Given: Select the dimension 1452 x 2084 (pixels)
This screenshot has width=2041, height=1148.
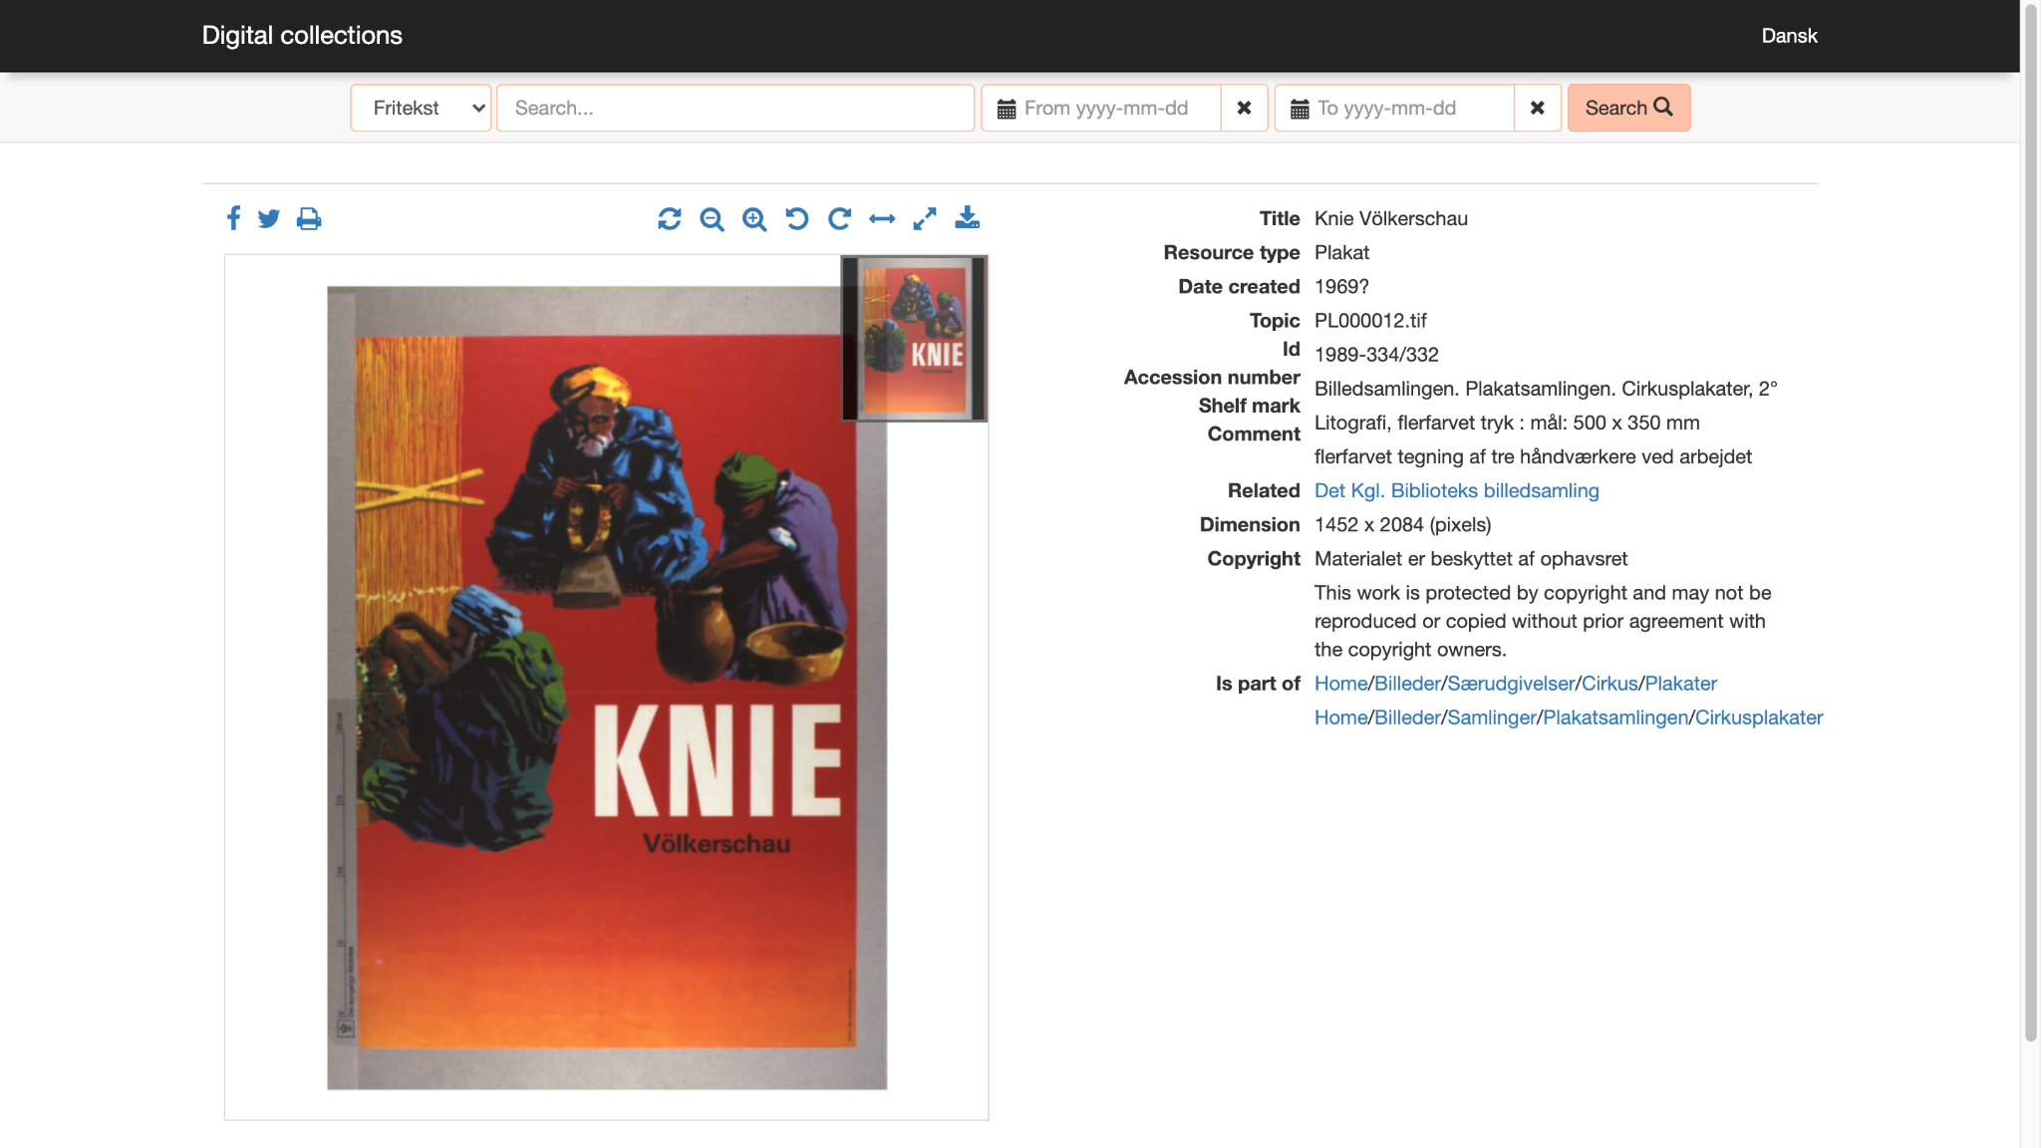Looking at the screenshot, I should 1402,525.
